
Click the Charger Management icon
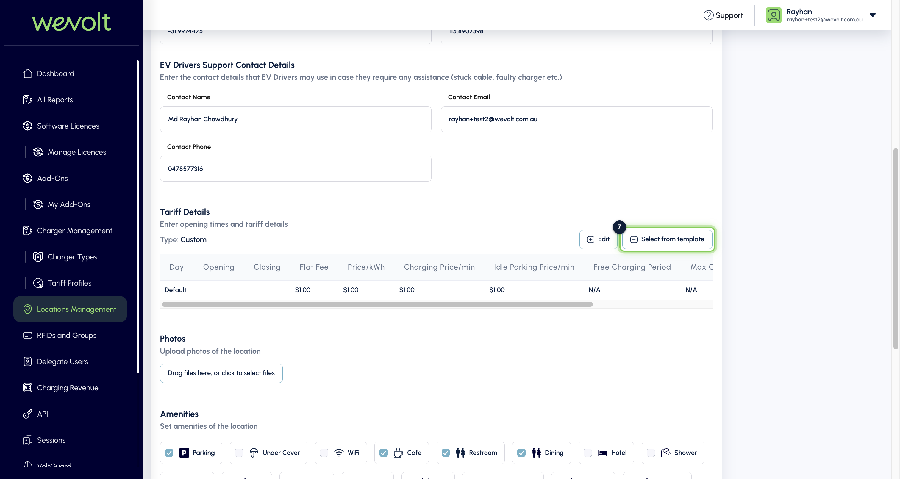coord(28,231)
